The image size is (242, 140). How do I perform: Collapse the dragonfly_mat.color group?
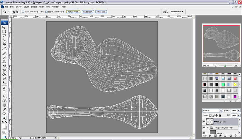point(208,128)
